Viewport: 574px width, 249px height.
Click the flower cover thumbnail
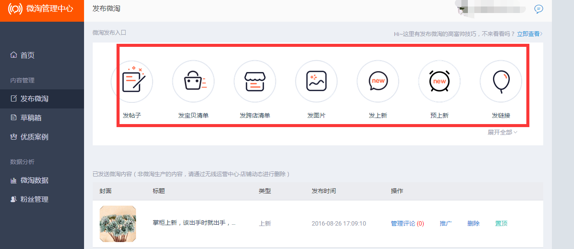(x=118, y=223)
